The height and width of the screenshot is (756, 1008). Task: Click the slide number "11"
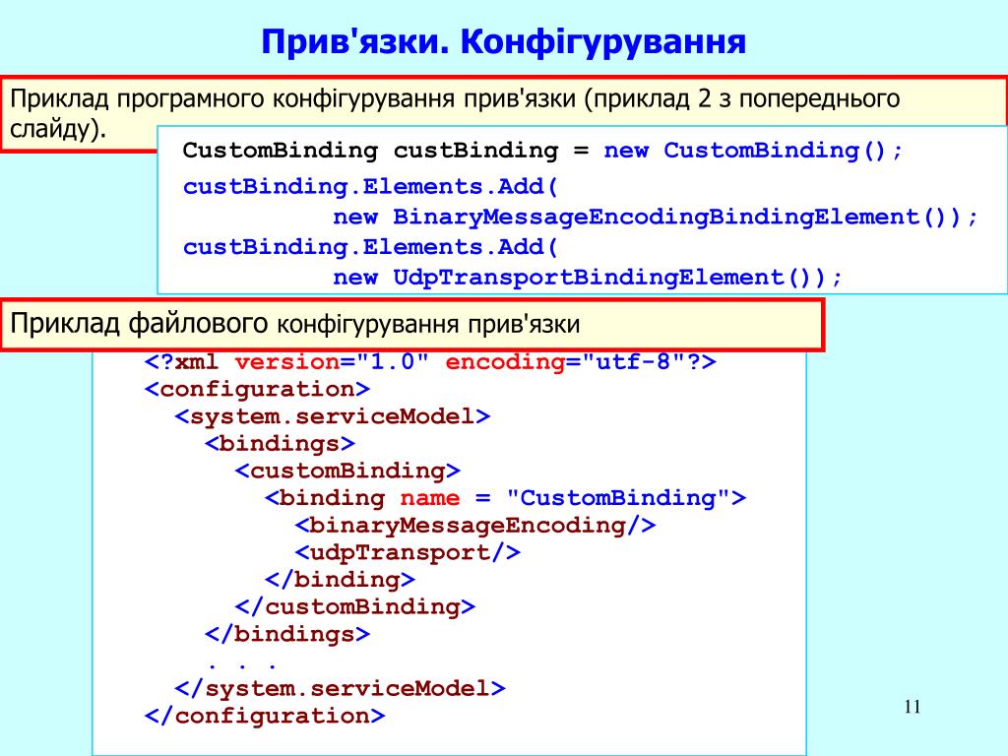pos(913,707)
